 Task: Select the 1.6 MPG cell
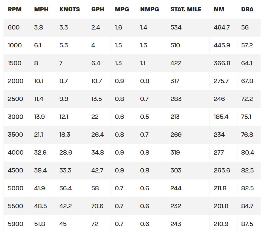coord(118,27)
